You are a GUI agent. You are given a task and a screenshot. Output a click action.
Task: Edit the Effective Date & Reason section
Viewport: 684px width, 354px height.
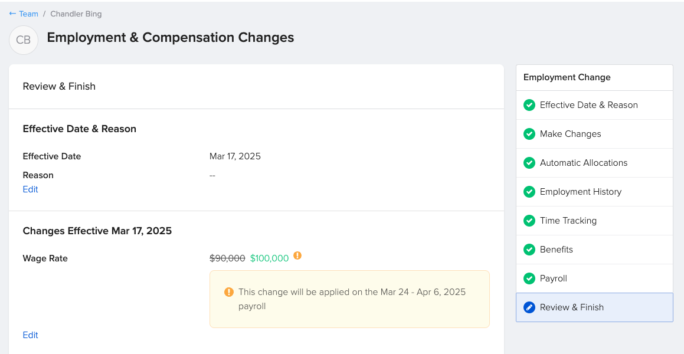pos(30,189)
